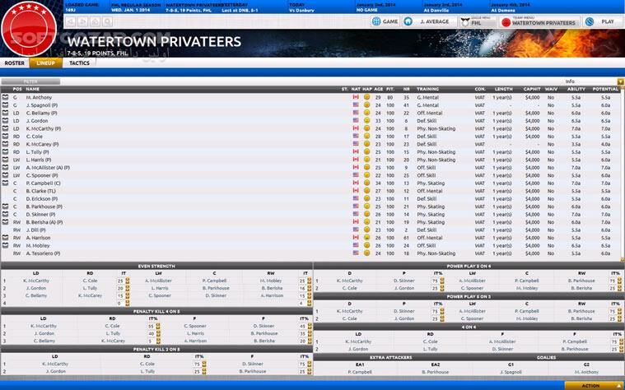Adjust Power Play 5 on 4 unit 1 defense stepper
This screenshot has width=625, height=390.
click(x=442, y=281)
